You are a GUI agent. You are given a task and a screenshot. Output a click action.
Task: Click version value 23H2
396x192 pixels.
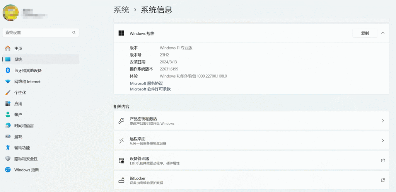click(164, 55)
